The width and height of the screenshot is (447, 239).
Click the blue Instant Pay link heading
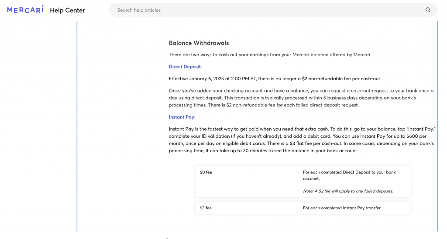[181, 117]
